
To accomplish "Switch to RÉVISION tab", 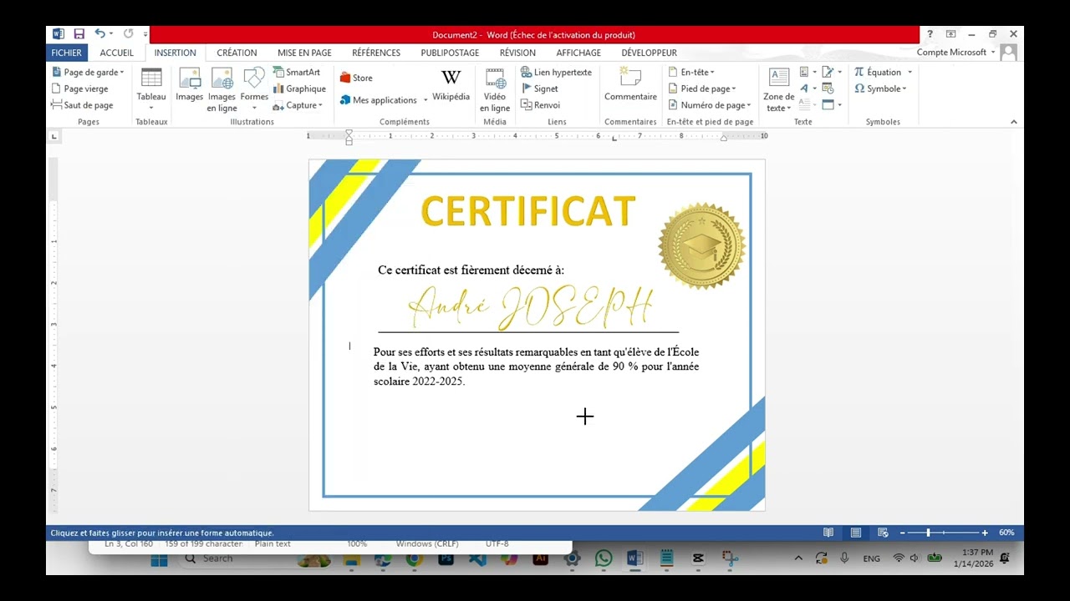I will pyautogui.click(x=517, y=53).
